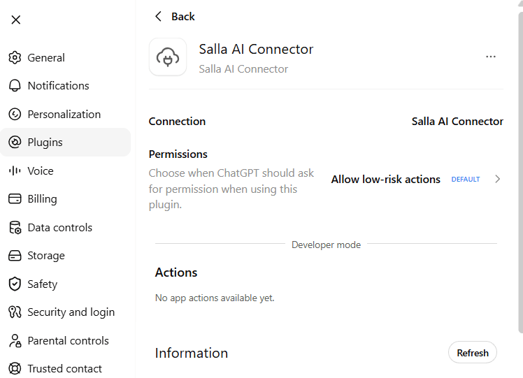The image size is (523, 378).
Task: Open the Parental controls icon
Action: pyautogui.click(x=15, y=341)
